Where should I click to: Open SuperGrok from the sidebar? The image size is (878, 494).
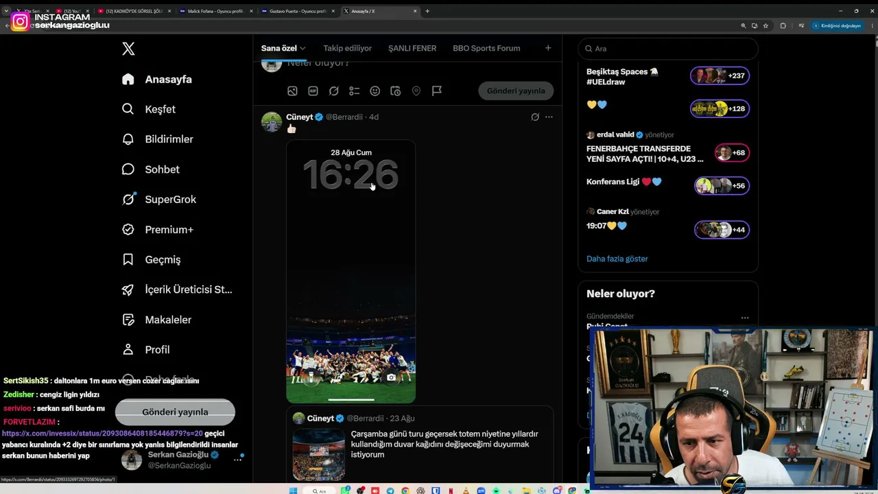coord(159,200)
